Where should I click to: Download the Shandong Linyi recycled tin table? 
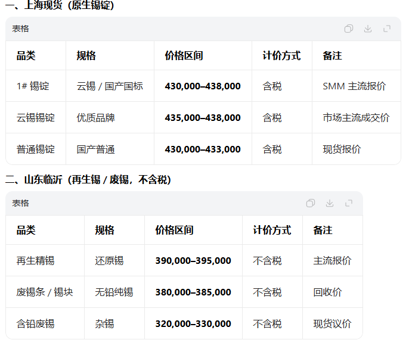pos(330,203)
